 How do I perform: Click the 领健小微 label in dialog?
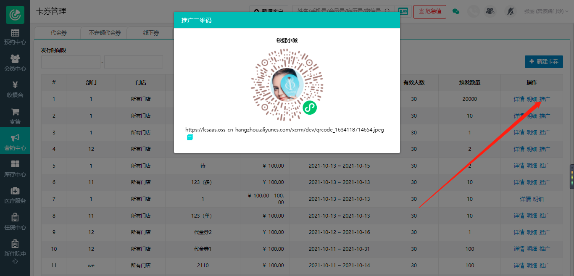pos(287,40)
